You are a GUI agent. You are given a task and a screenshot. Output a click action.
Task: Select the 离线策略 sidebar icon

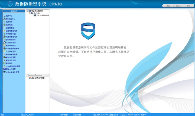pos(5,22)
